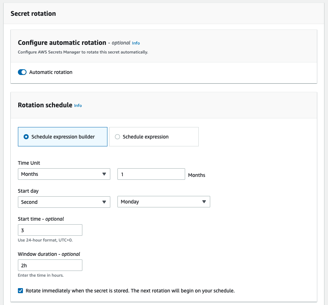Screen dimensions: 328x305
Task: Open Info next to Configure automatic rotation
Action: (136, 43)
